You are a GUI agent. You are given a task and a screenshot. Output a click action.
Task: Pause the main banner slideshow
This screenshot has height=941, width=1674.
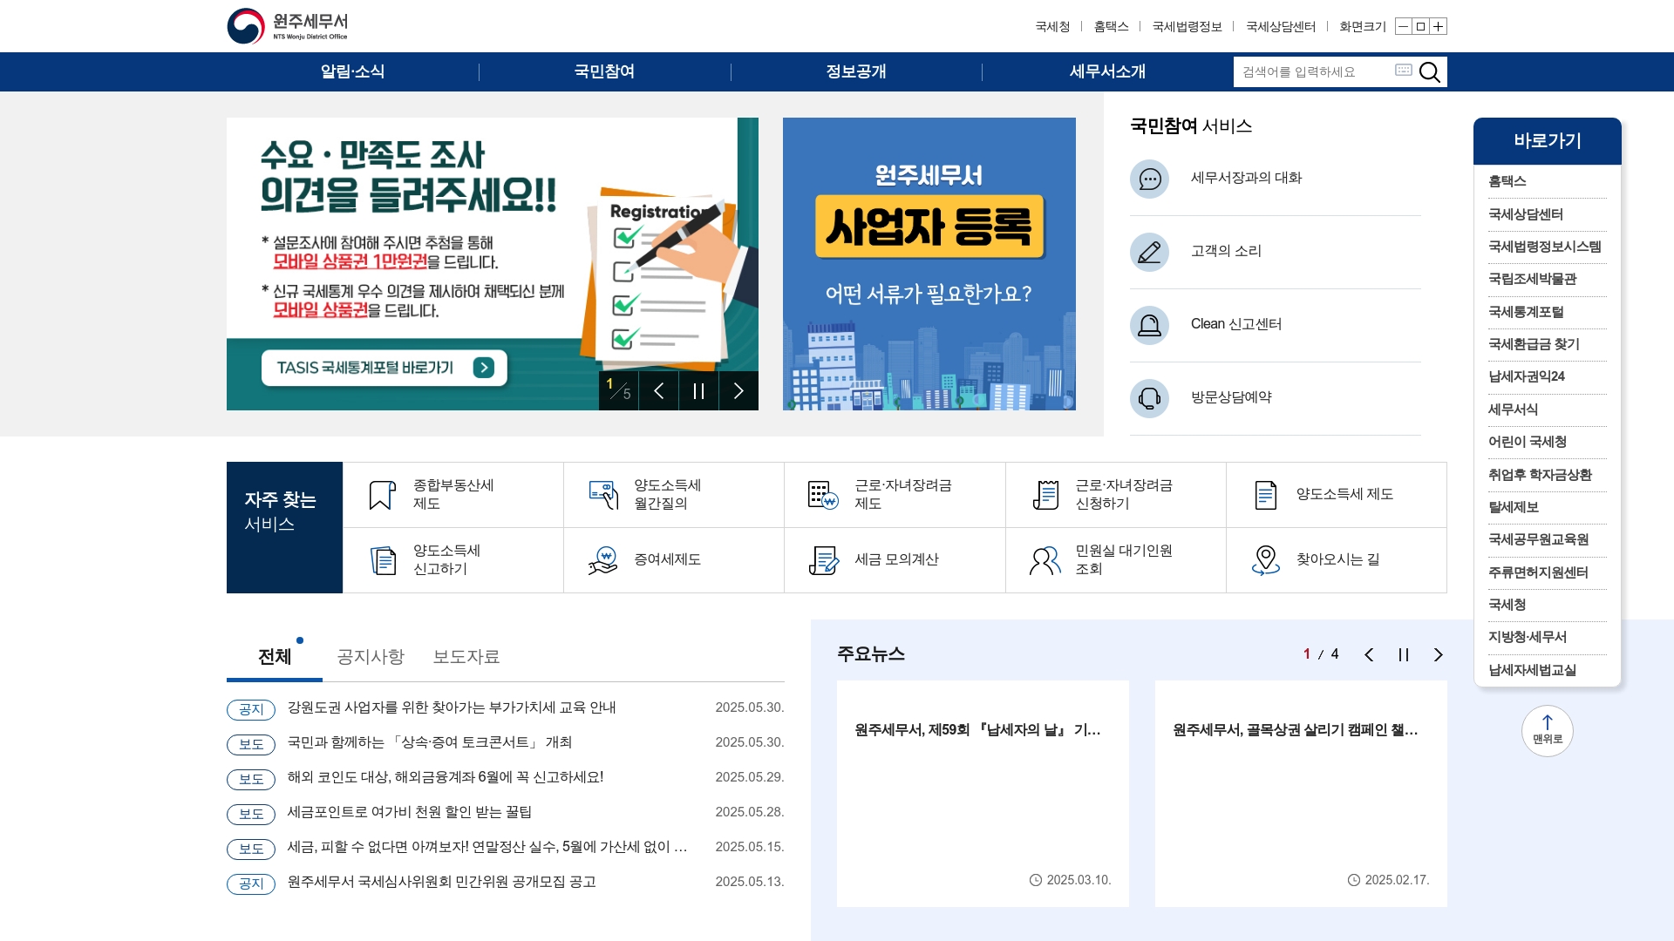point(698,390)
